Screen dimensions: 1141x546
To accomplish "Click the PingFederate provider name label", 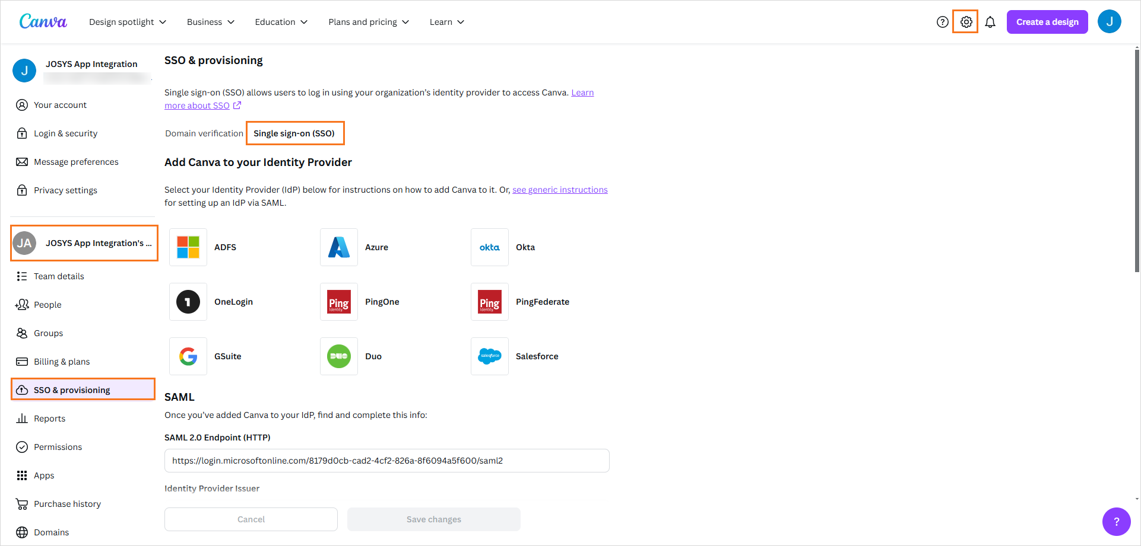I will 543,302.
